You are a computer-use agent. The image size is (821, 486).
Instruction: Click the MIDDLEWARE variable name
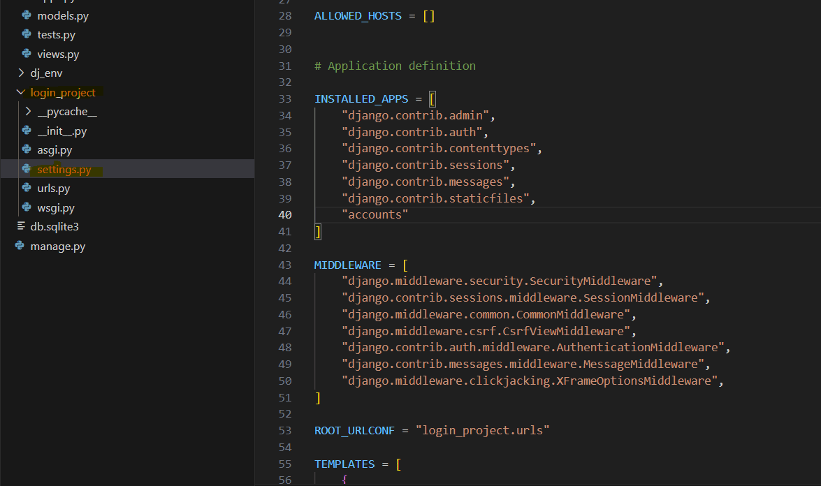[347, 265]
